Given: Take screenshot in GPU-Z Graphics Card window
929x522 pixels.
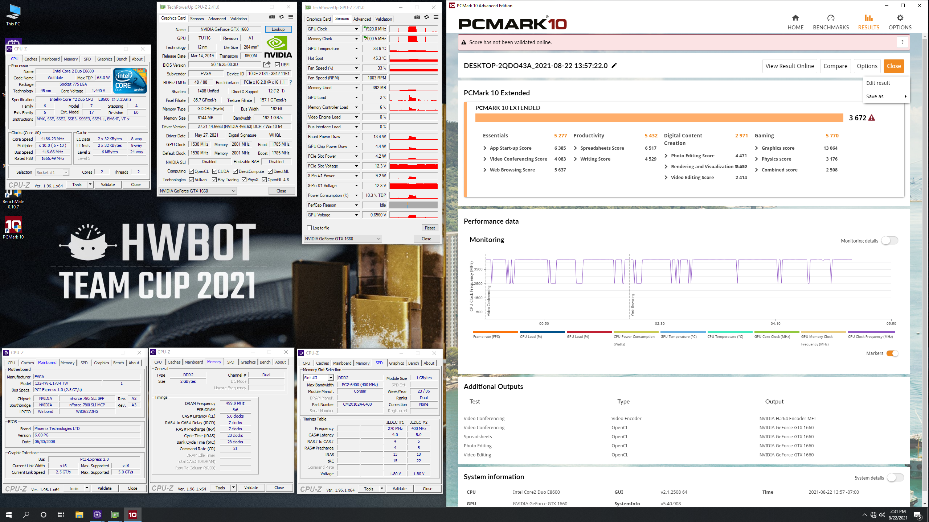Looking at the screenshot, I should pos(272,17).
